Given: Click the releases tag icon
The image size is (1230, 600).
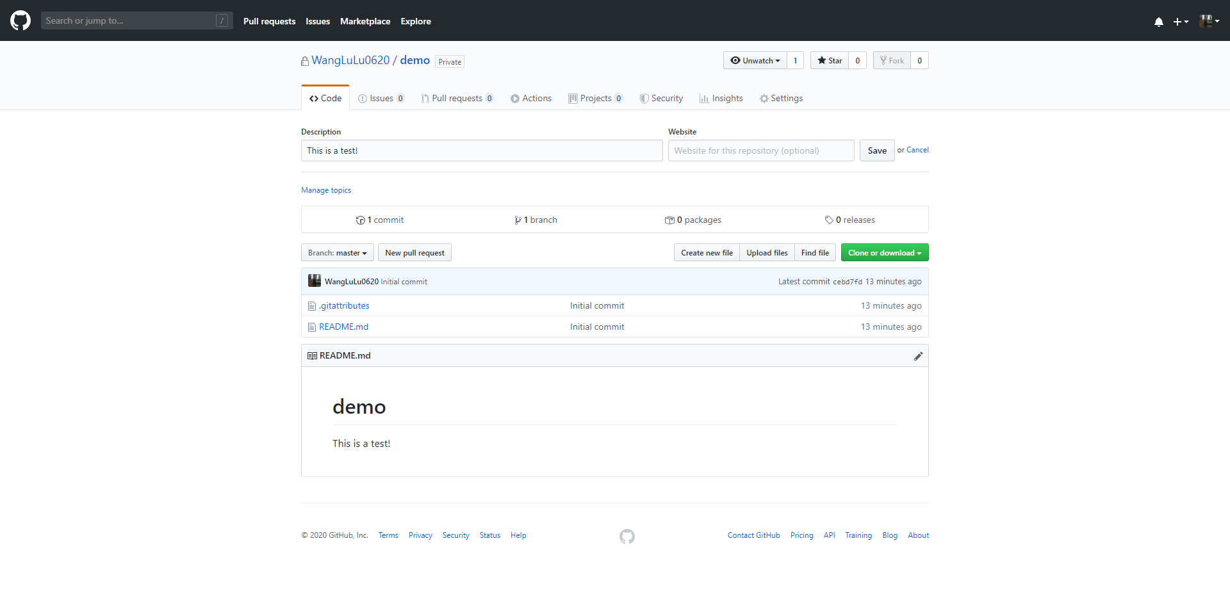Looking at the screenshot, I should [x=829, y=220].
